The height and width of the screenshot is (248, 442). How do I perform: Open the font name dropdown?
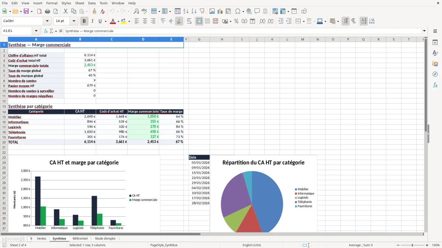pyautogui.click(x=47, y=21)
